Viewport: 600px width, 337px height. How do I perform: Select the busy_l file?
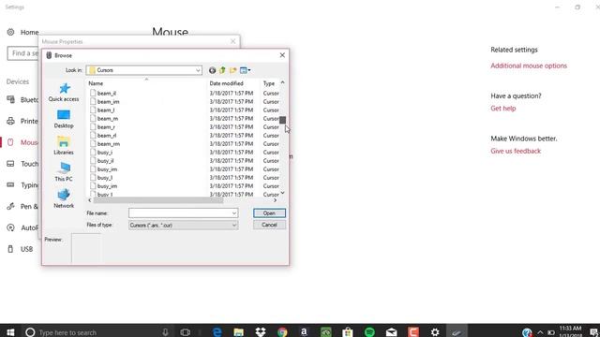click(x=104, y=178)
